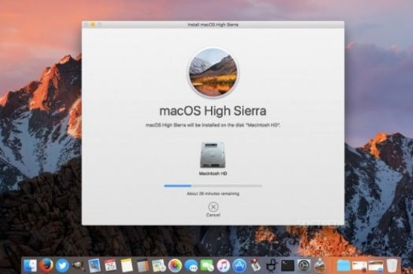The image size is (413, 274).
Task: Click the red-and-white tag icon in dock
Action: [x=255, y=266]
